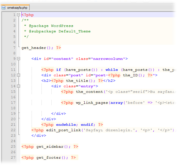Click 'wp_link_pages' on line 17
This screenshot has width=177, height=165.
pyautogui.click(x=92, y=103)
